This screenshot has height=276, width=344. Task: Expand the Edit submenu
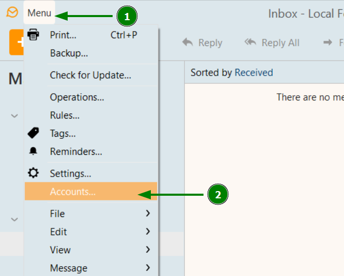click(91, 231)
